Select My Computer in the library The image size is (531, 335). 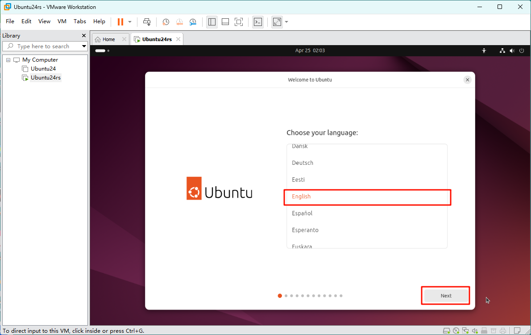[40, 60]
